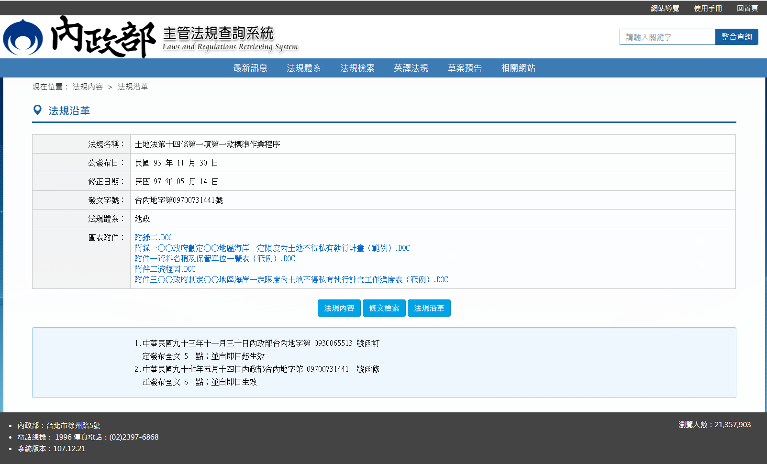This screenshot has height=464, width=767.
Task: Download 附件三 工作進度表 DOC file
Action: 291,279
